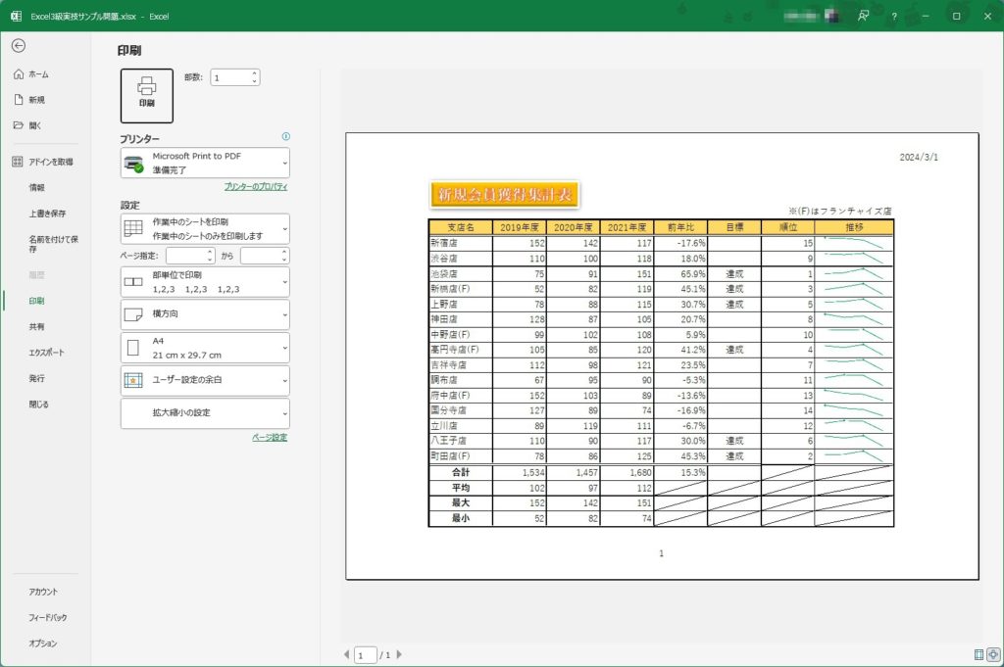Open the ページ設定 link

(x=270, y=438)
